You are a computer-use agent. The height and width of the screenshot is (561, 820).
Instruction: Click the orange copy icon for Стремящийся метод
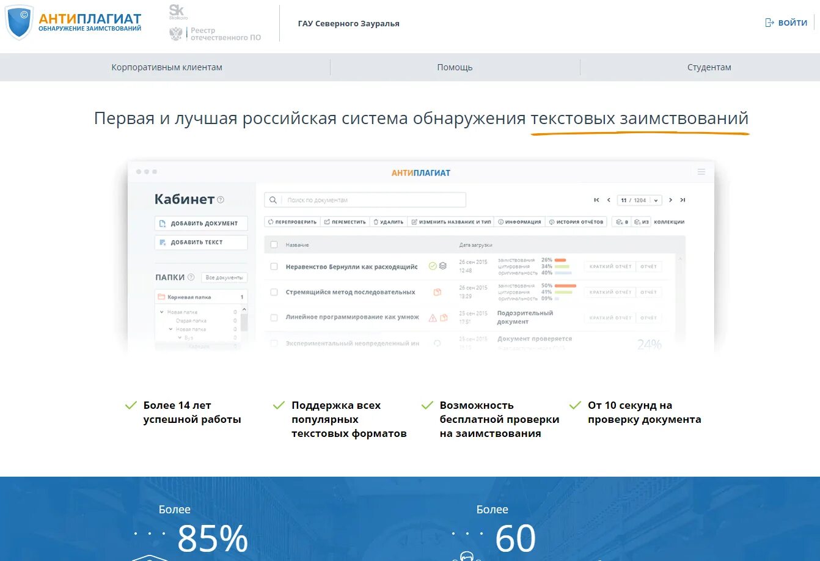coord(437,292)
